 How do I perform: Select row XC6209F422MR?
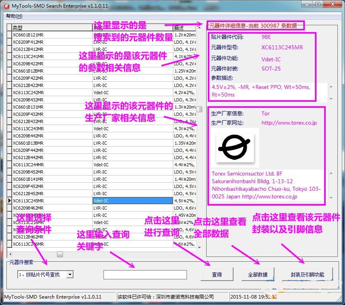[101, 78]
